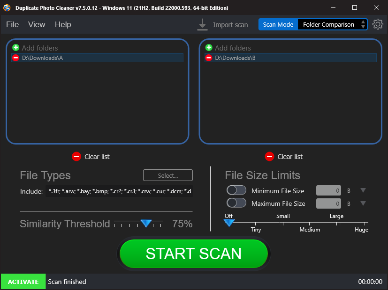The image size is (388, 290).
Task: Open the Minimum File Size unit dropdown arrow
Action: click(x=363, y=190)
